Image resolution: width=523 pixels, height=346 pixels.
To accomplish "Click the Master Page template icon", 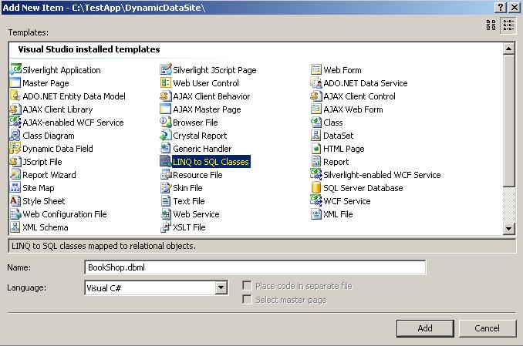I will tap(15, 83).
